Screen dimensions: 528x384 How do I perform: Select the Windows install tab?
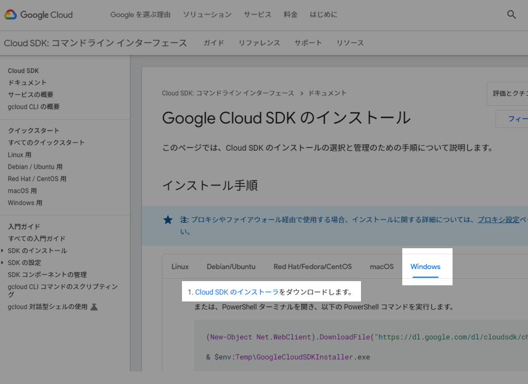pos(425,267)
